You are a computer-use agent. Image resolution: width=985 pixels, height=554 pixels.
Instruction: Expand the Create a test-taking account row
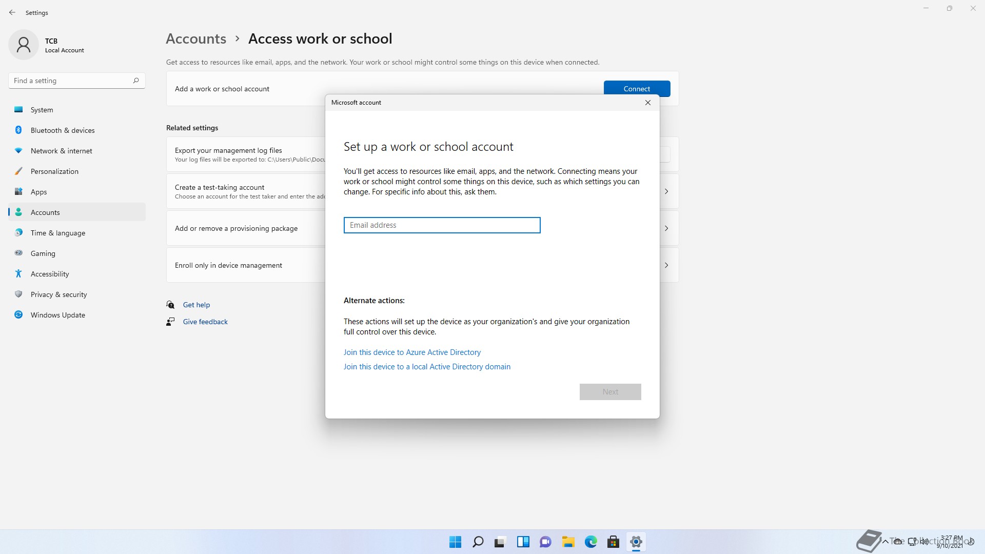[666, 191]
